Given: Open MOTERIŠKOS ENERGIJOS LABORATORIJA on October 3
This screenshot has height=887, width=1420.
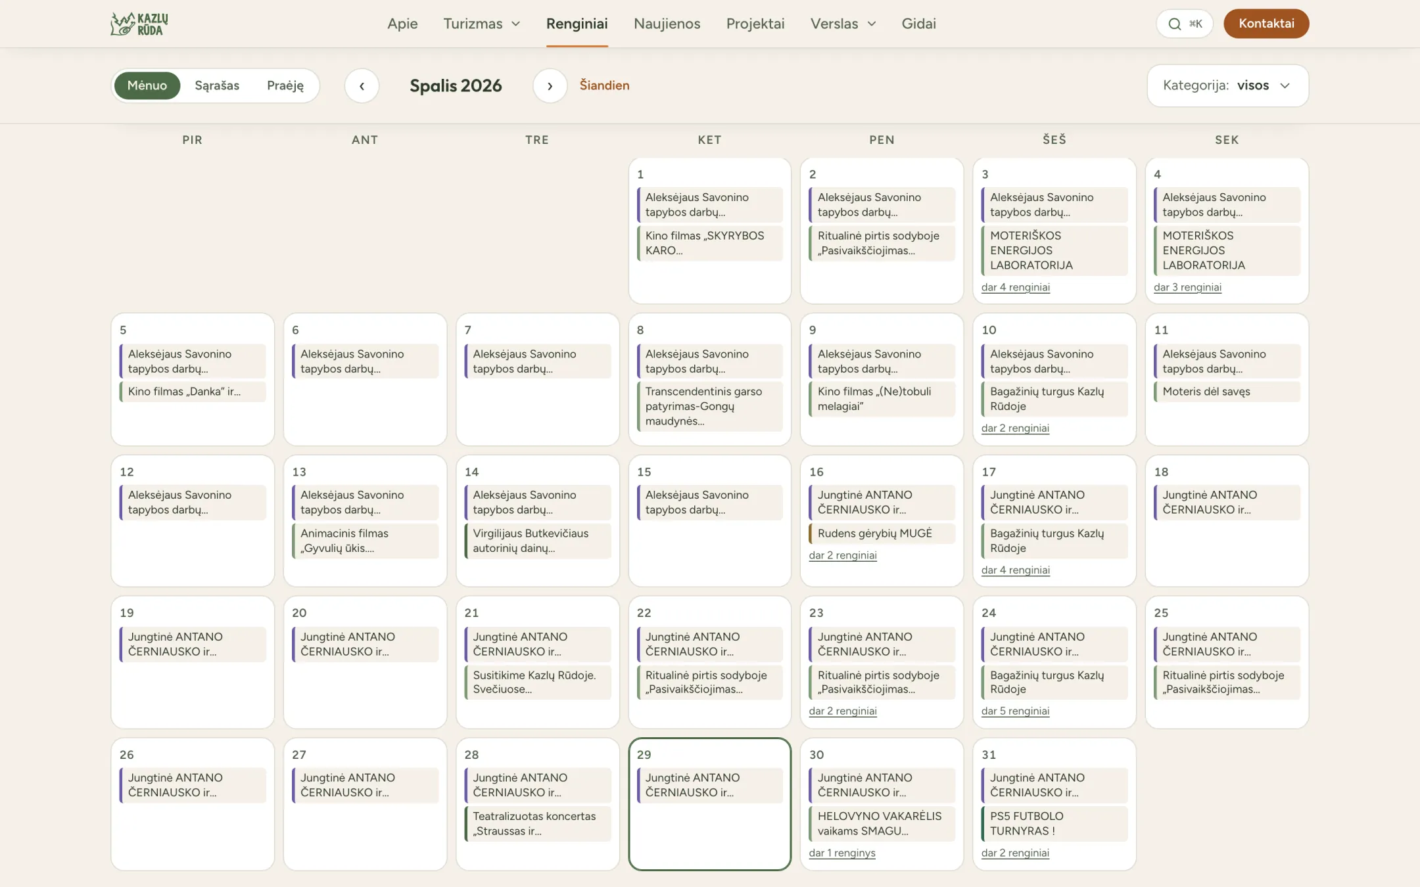Looking at the screenshot, I should point(1054,250).
